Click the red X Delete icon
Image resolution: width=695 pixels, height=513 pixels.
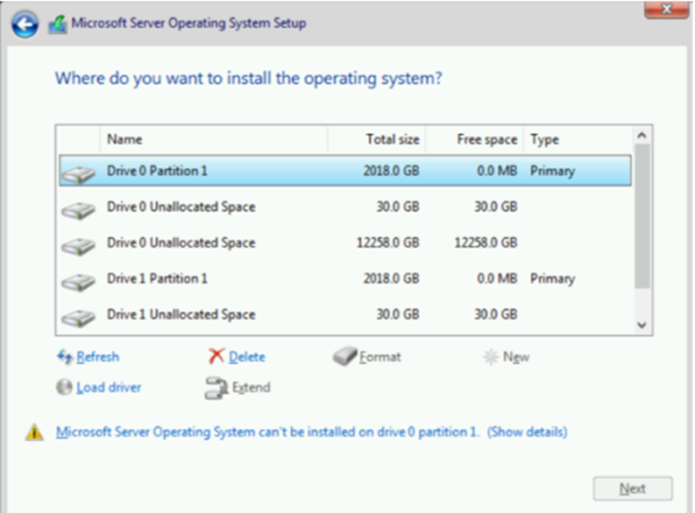click(216, 356)
